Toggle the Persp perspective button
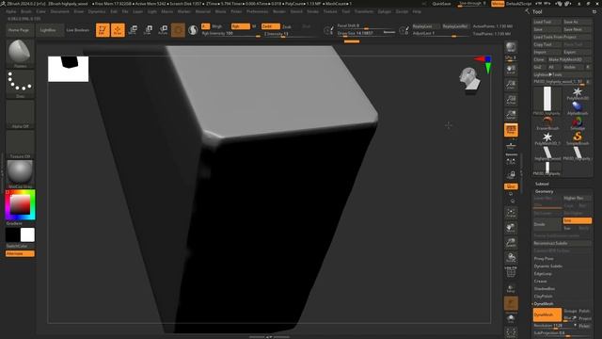 pyautogui.click(x=511, y=130)
